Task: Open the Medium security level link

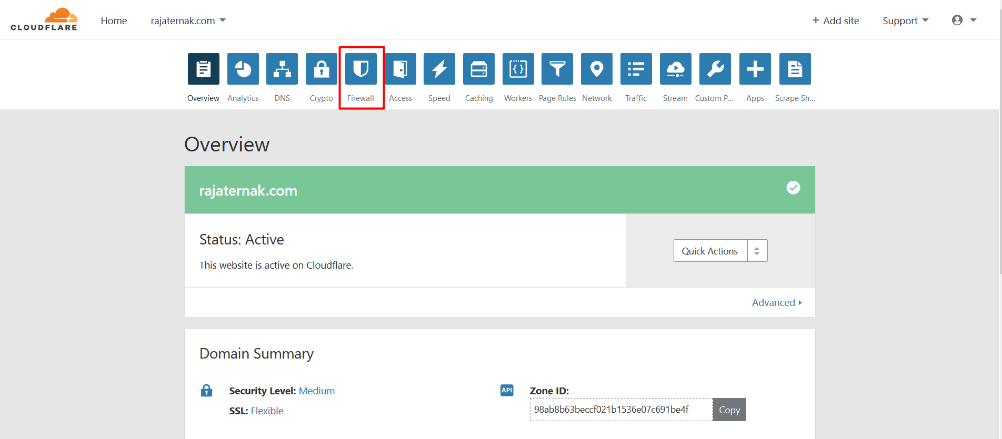Action: [x=317, y=391]
